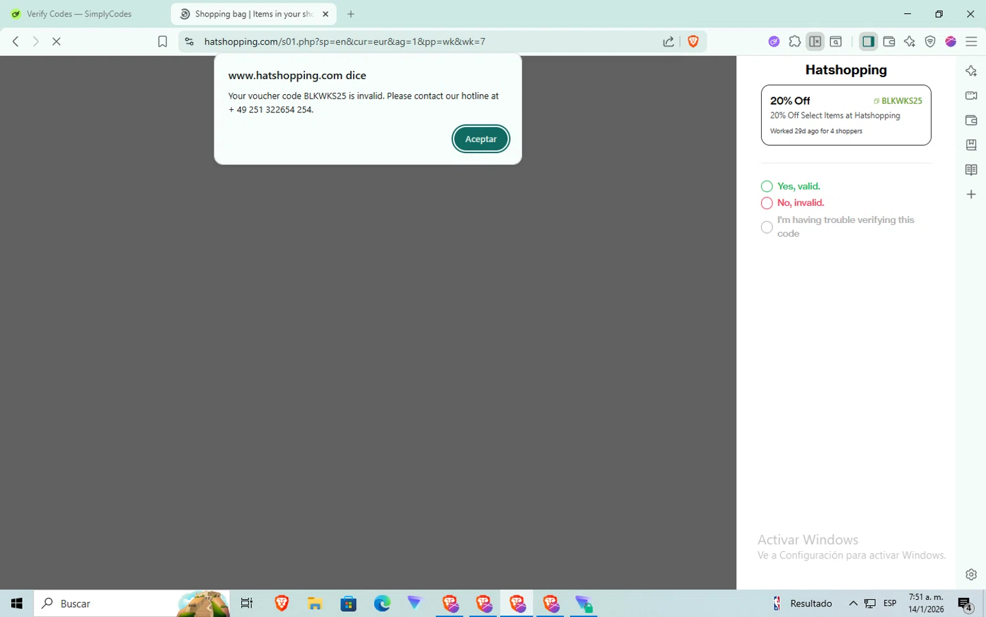Open sidebar settings gear
Image resolution: width=986 pixels, height=617 pixels.
tap(971, 574)
